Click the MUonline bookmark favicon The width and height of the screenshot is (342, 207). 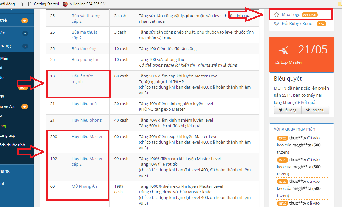click(x=65, y=4)
